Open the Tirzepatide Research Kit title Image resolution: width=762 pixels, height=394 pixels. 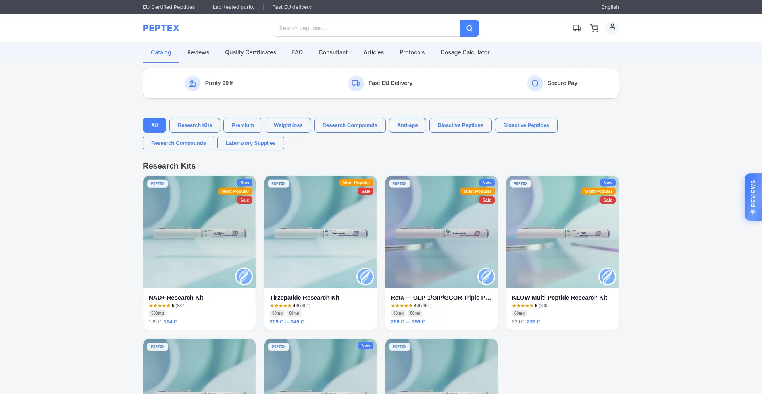coord(304,298)
